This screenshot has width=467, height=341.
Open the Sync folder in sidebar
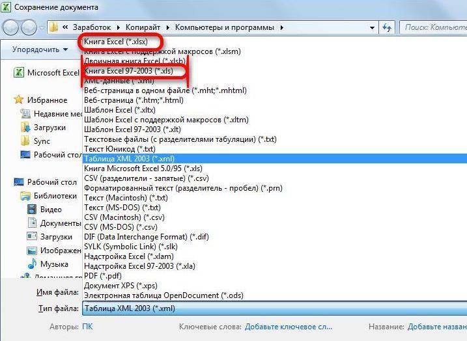point(35,141)
